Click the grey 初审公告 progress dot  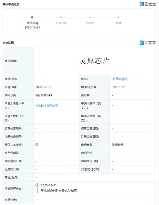click(x=61, y=17)
